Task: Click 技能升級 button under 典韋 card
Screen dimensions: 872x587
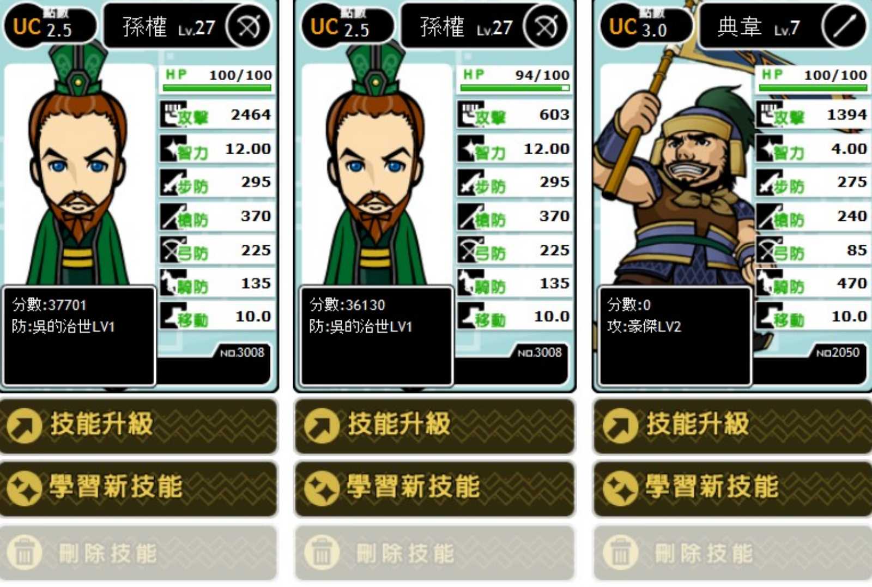Action: tap(732, 426)
